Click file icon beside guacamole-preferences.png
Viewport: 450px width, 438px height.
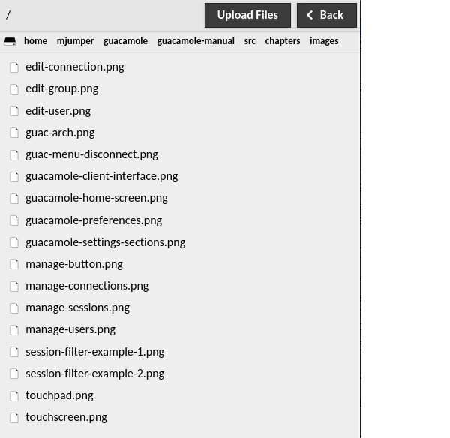[x=14, y=220]
